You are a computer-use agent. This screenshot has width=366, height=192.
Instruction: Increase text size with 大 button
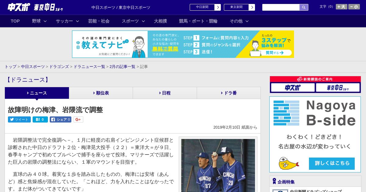pyautogui.click(x=341, y=7)
